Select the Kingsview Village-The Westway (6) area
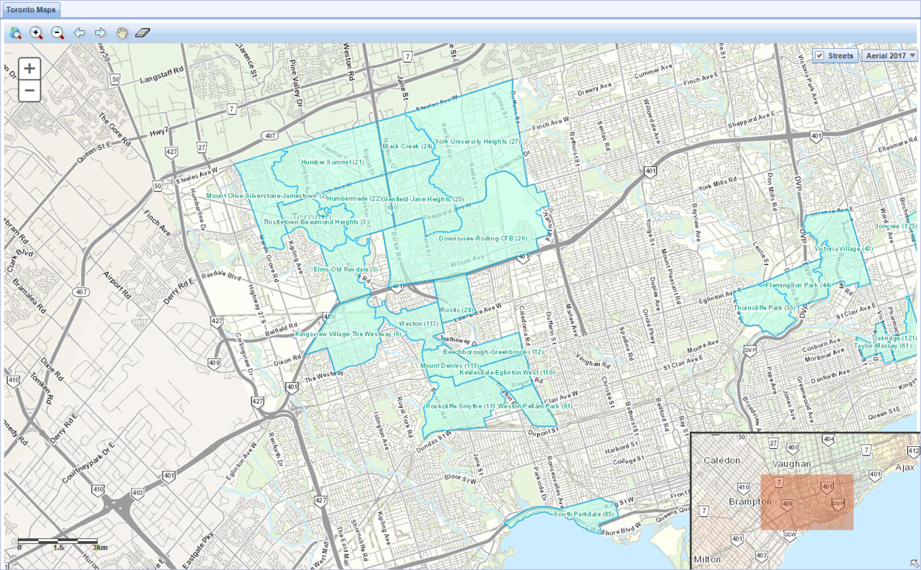The height and width of the screenshot is (570, 921). [x=348, y=334]
